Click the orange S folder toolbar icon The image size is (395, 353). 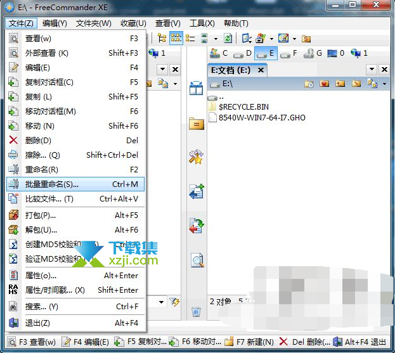pos(306,39)
